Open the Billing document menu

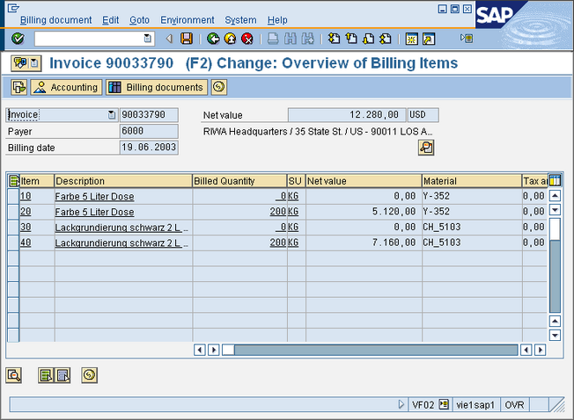point(55,19)
